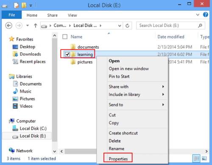Uncheck the learning folder checkbox
This screenshot has height=165, width=212.
67,54
